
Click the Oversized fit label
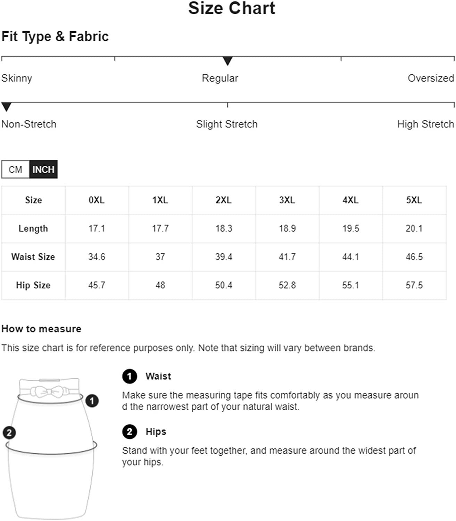click(x=431, y=78)
